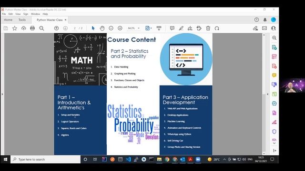Open yellow Comment tool in right pane
The image size is (305, 171).
[274, 75]
